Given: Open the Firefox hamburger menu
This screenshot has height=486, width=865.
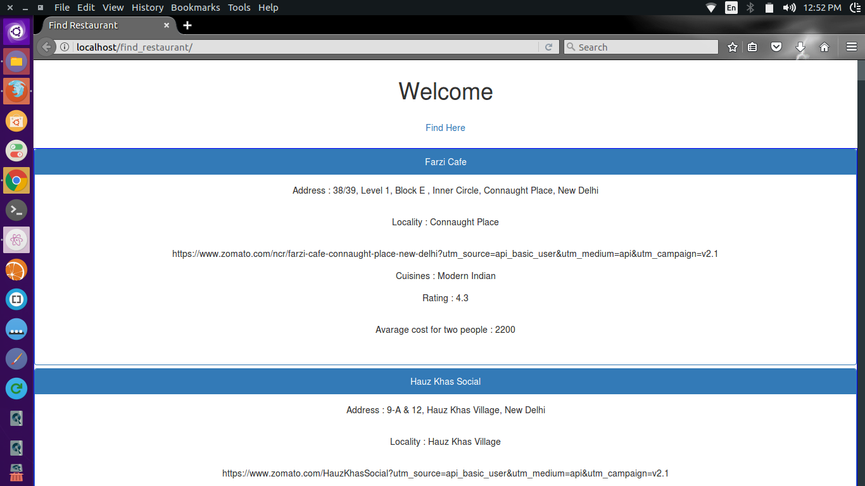Looking at the screenshot, I should click(x=852, y=47).
